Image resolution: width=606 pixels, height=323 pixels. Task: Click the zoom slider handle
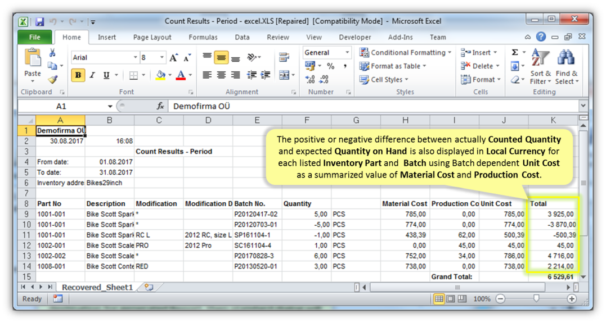(536, 298)
